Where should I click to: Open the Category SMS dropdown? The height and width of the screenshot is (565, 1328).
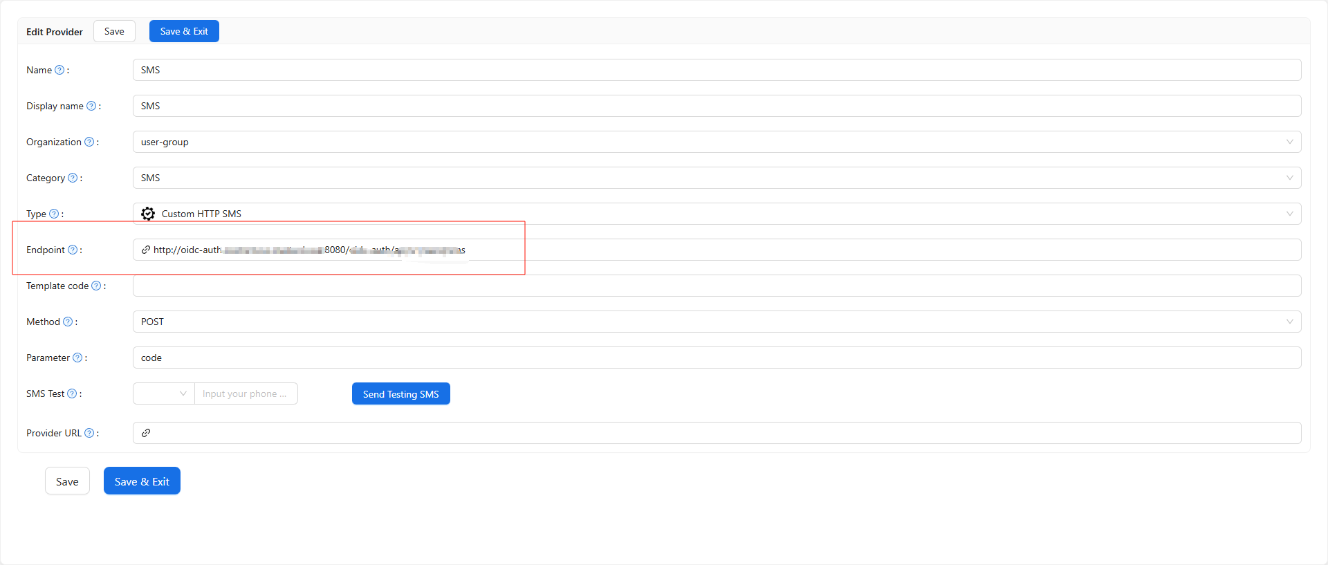click(x=717, y=178)
